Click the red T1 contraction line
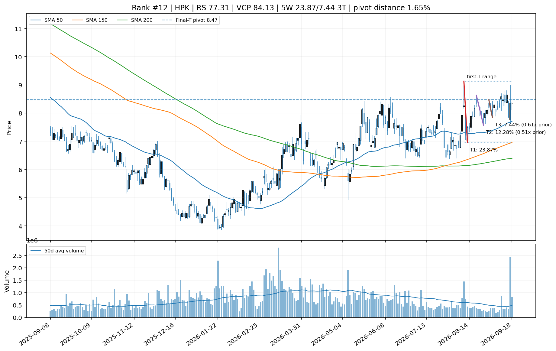This screenshot has height=351, width=556. (465, 112)
